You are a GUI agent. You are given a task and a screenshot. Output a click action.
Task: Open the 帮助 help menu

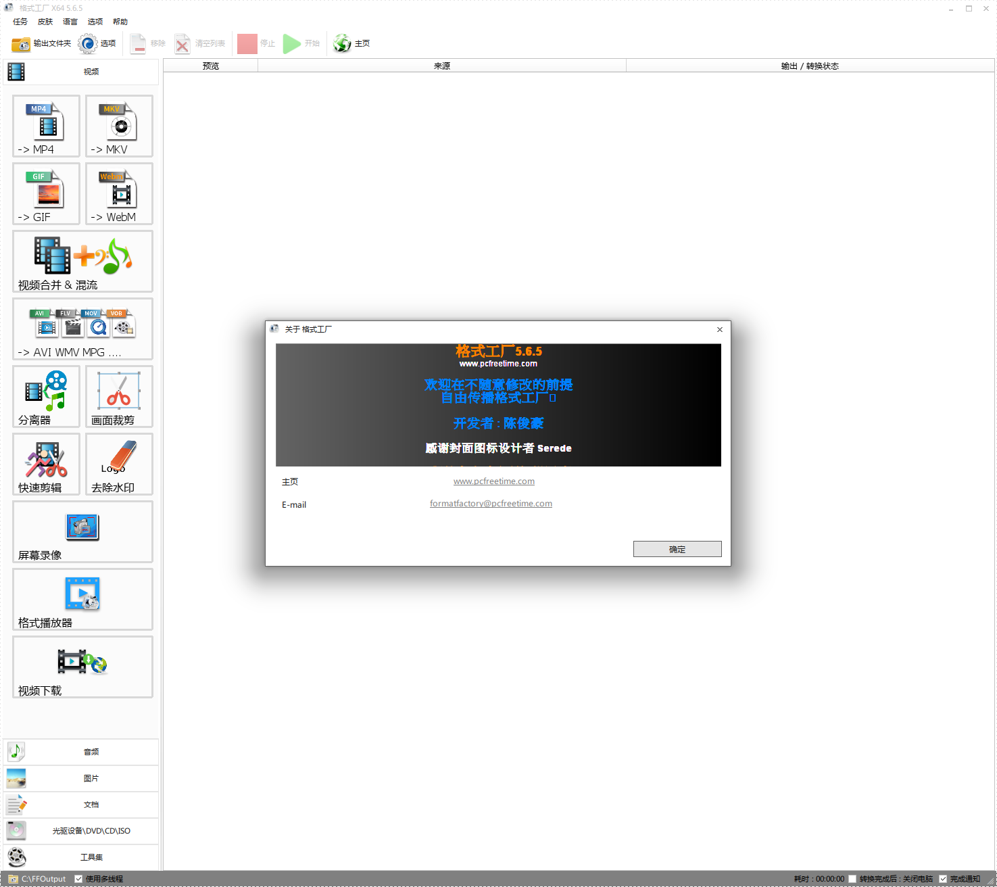[120, 22]
